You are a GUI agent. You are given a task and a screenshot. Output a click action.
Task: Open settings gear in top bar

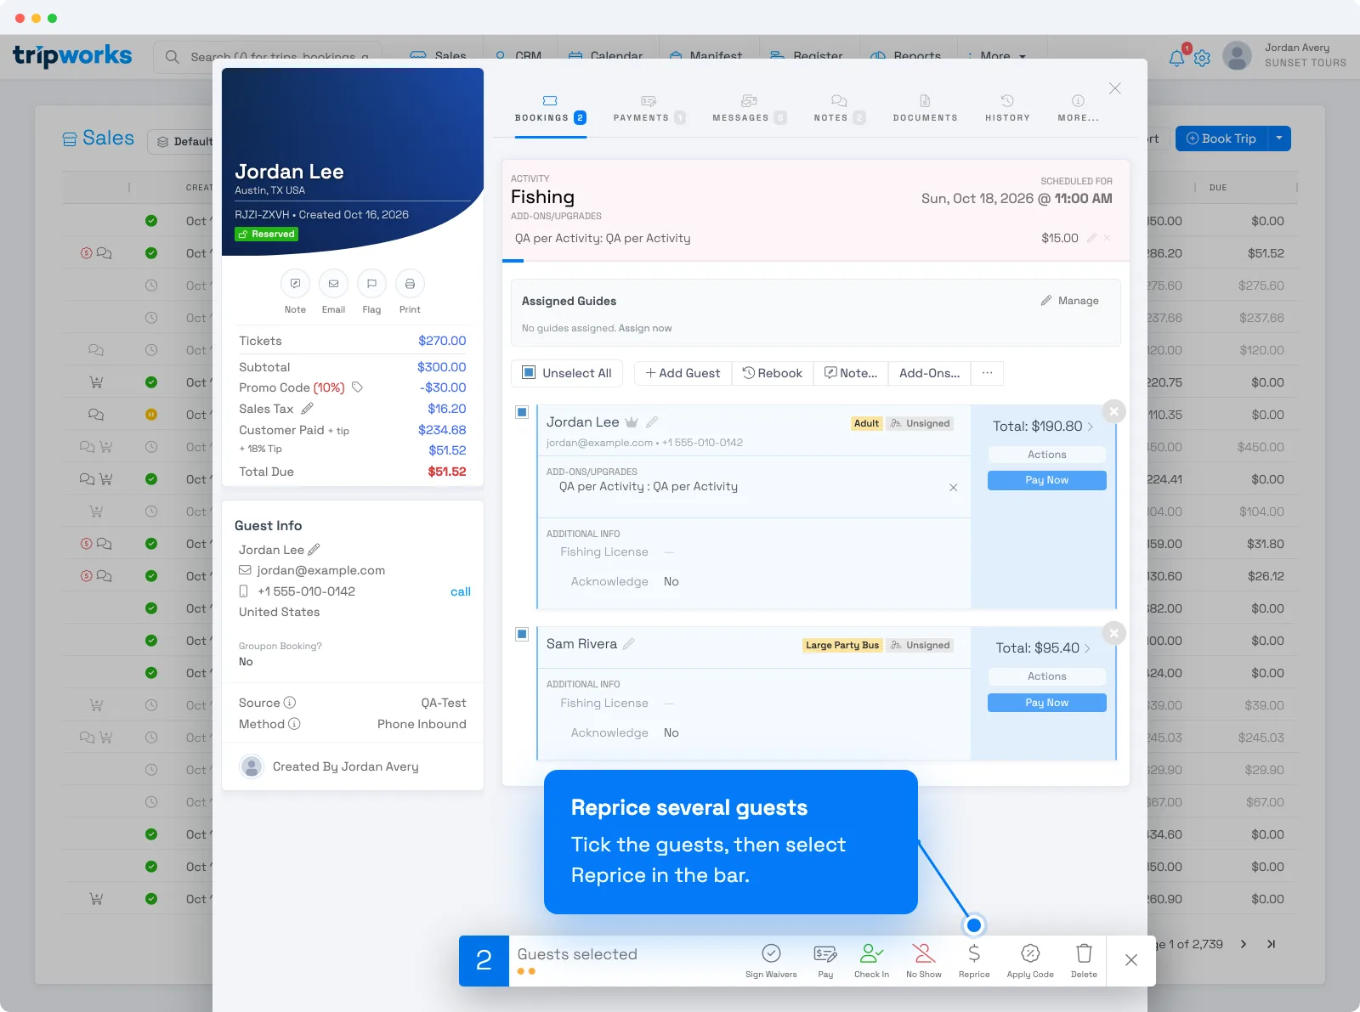point(1202,58)
